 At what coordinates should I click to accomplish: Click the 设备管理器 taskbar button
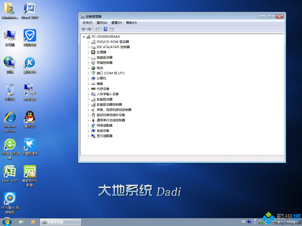(61, 222)
